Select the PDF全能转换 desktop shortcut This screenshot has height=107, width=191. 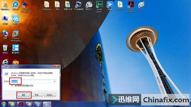[78, 6]
